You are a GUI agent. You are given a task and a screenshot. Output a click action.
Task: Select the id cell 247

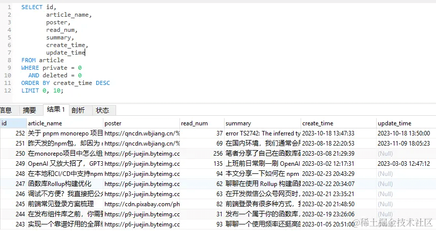[13, 184]
